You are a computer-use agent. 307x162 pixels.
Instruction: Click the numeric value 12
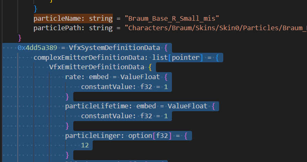[x=85, y=145]
